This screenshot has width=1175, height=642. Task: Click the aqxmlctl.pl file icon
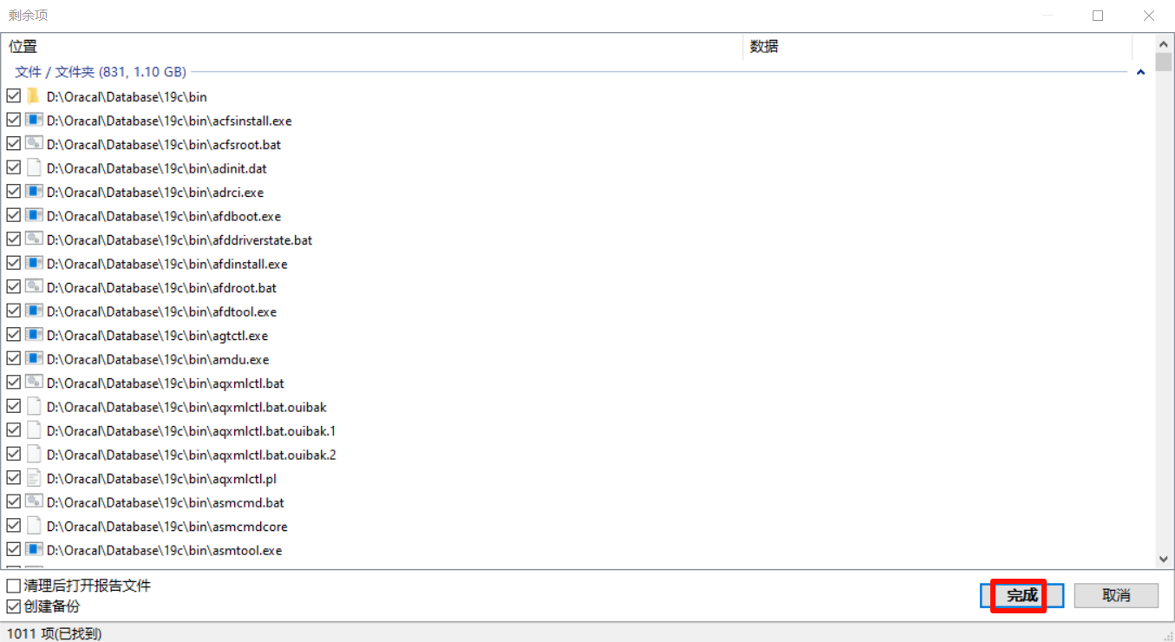pos(34,478)
